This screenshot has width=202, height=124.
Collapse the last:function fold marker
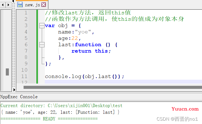pos(42,45)
